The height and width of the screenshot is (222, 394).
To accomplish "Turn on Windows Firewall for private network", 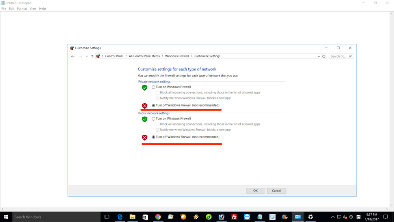I will coord(153,87).
